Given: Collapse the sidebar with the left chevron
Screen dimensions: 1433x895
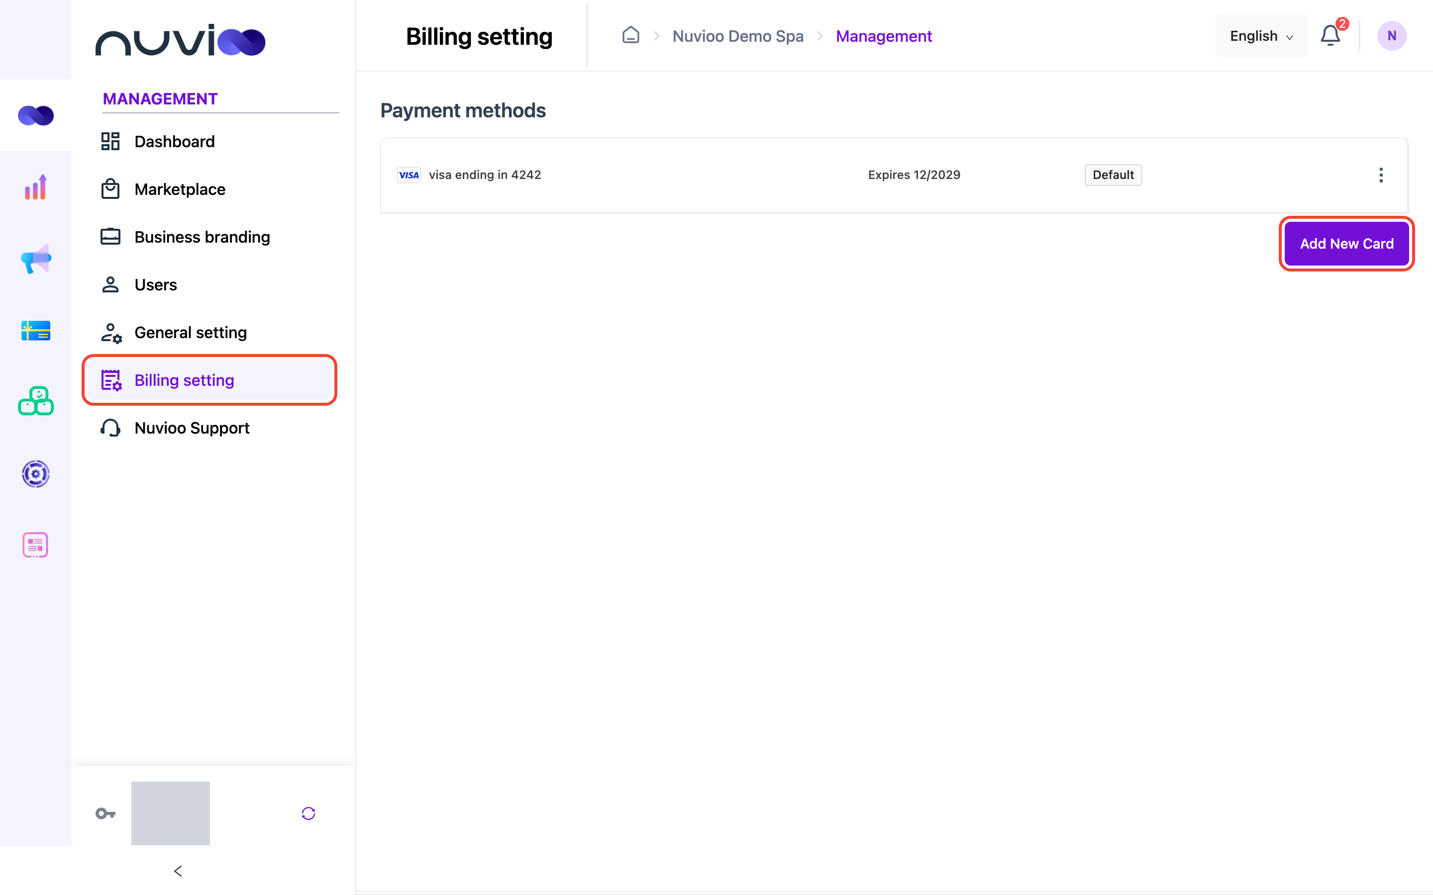Looking at the screenshot, I should tap(178, 871).
